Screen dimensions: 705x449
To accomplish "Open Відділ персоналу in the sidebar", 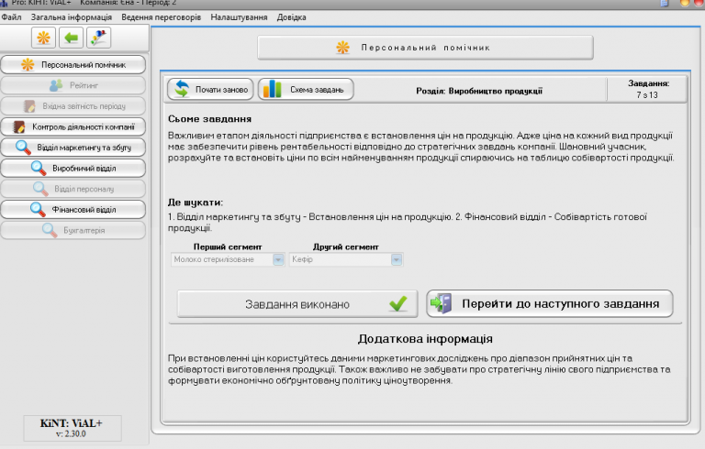I will point(73,189).
